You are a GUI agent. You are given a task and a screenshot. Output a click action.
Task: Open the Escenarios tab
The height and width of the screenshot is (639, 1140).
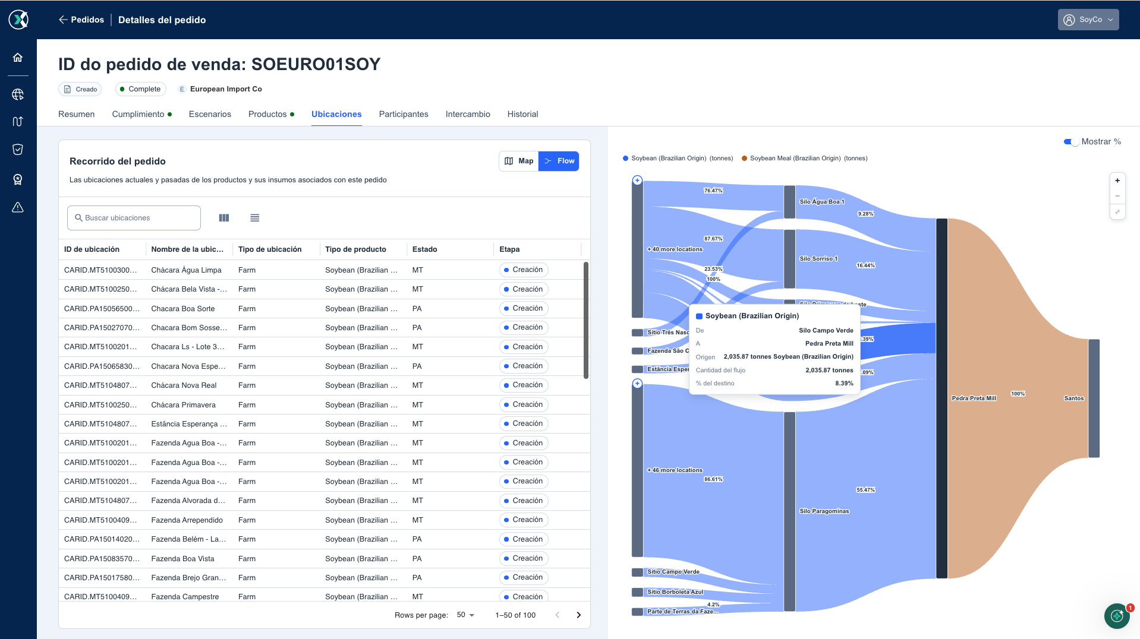tap(210, 114)
